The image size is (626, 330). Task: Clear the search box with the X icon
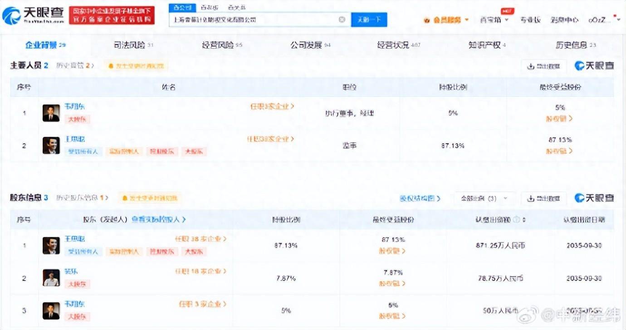[x=342, y=19]
